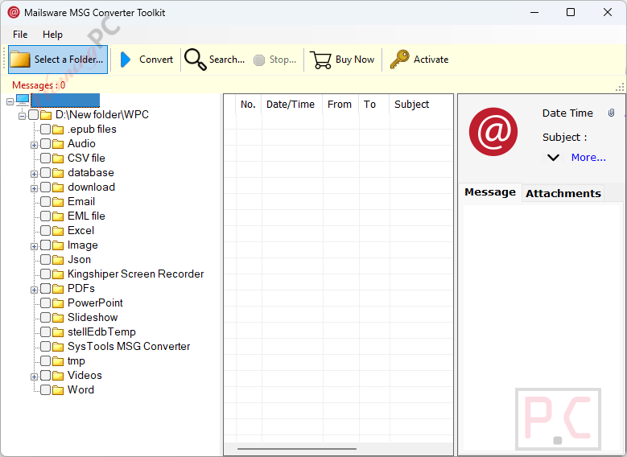Tick the PDFs folder checkbox
The image size is (627, 457).
pyautogui.click(x=46, y=288)
